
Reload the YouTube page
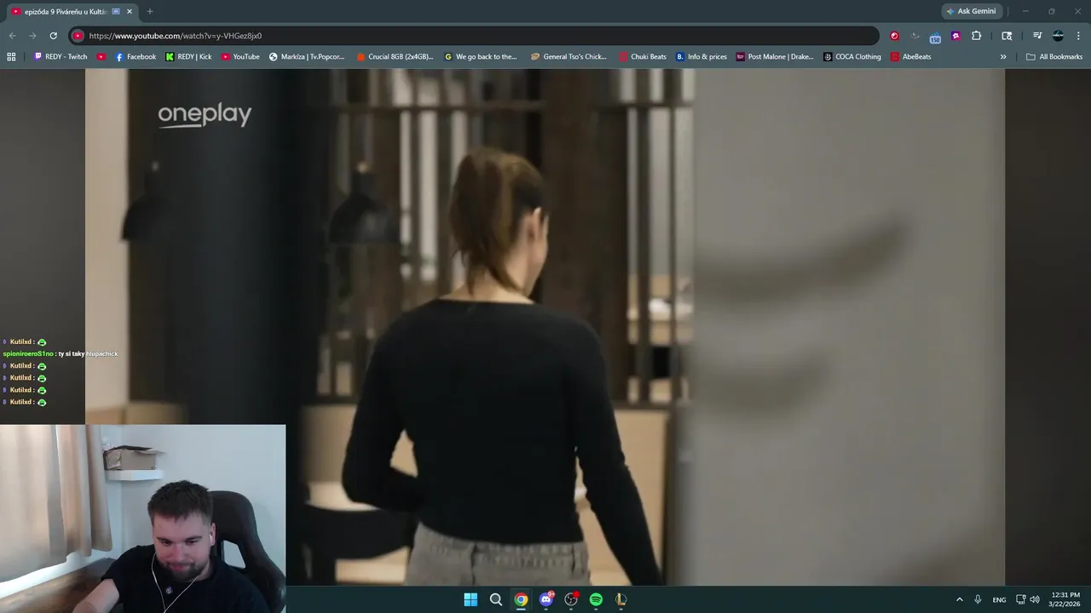[x=53, y=36]
